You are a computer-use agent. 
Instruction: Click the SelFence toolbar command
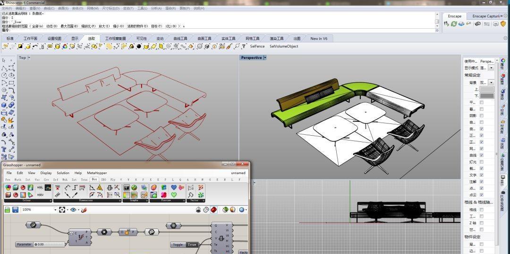(257, 46)
